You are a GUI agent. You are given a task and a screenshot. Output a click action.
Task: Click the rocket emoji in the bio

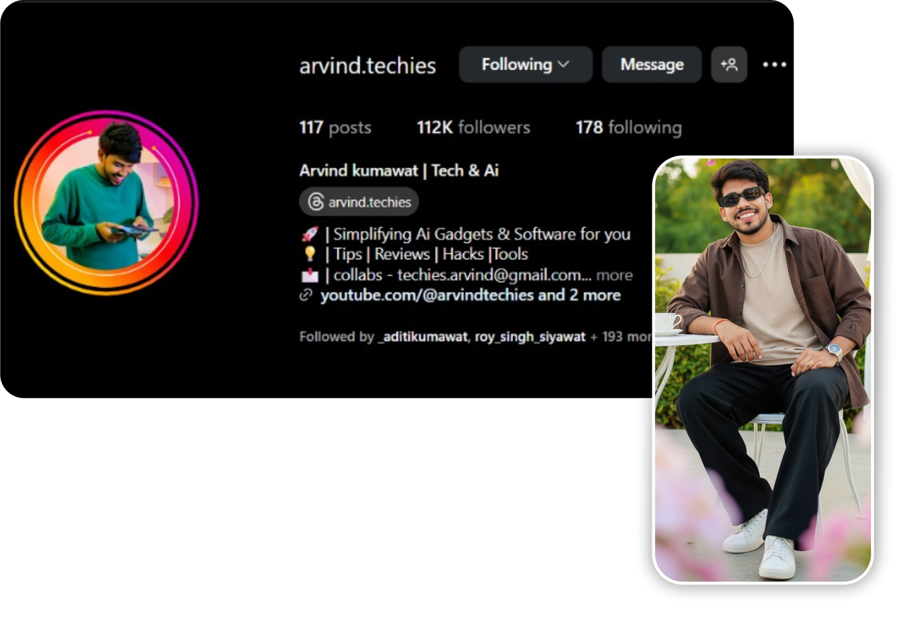pos(310,234)
